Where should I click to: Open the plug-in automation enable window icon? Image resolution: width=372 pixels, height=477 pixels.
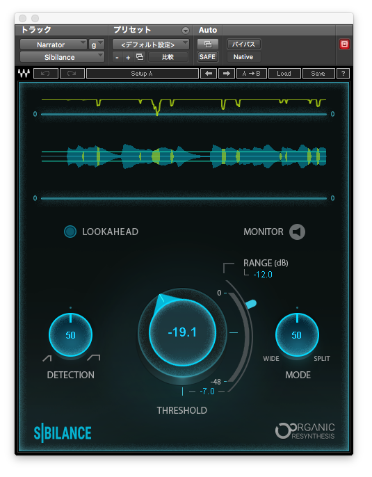[208, 45]
